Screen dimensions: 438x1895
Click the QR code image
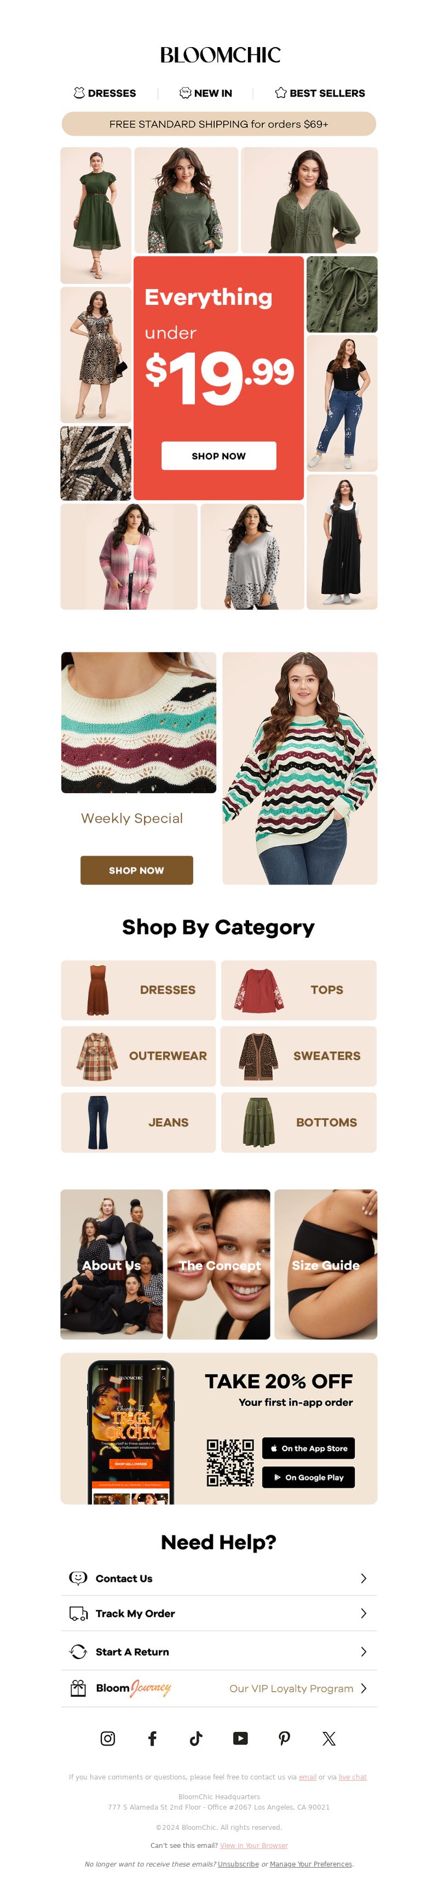(230, 1463)
